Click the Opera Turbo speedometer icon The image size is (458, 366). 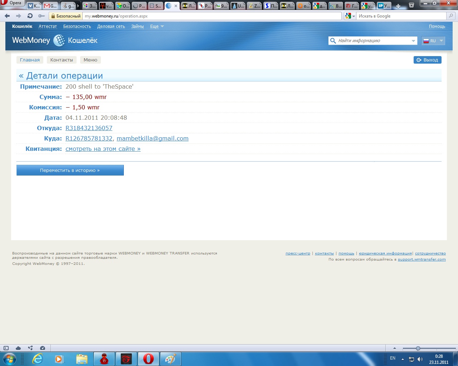(43, 348)
